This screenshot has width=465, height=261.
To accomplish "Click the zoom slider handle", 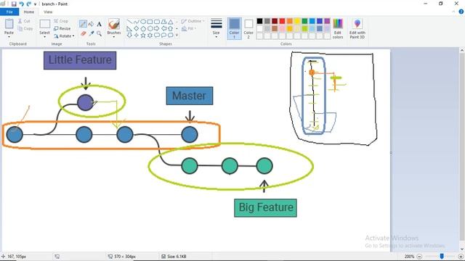I will click(442, 256).
